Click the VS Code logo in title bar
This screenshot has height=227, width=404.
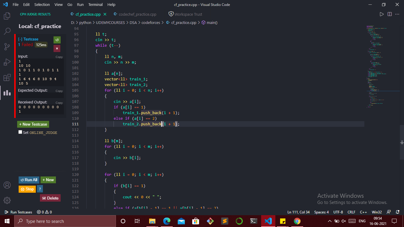click(x=5, y=4)
